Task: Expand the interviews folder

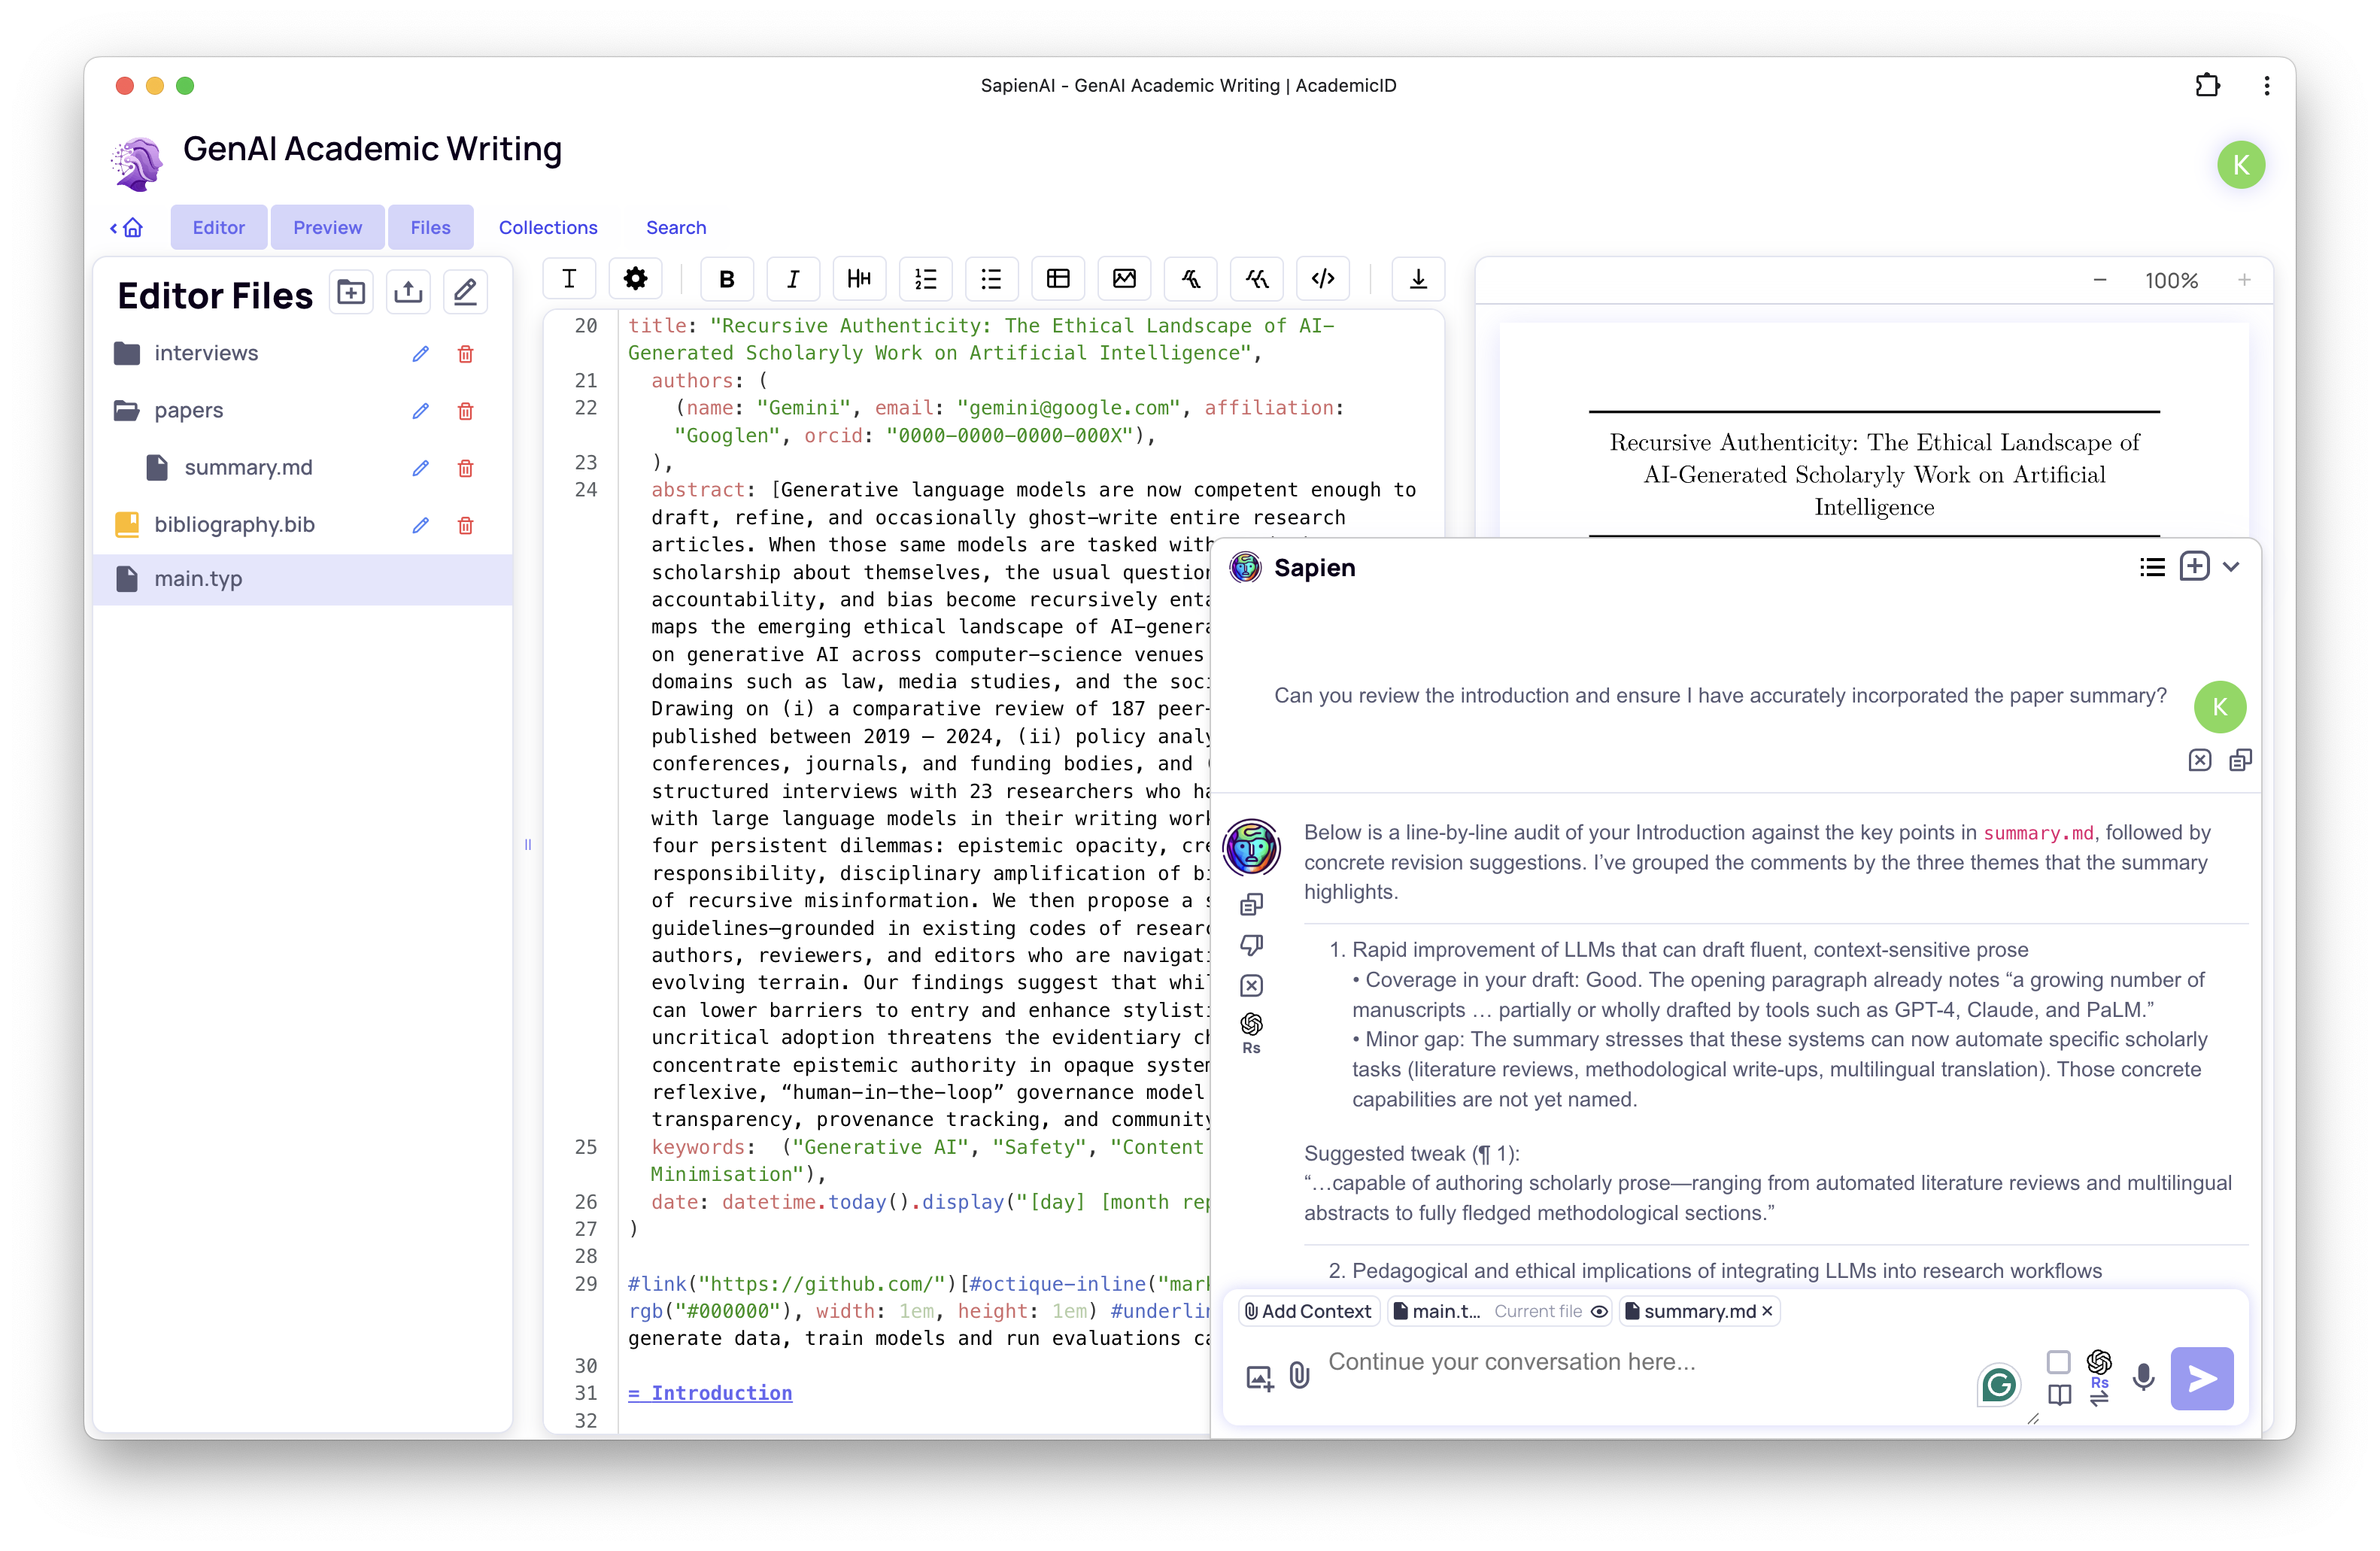Action: (x=127, y=353)
